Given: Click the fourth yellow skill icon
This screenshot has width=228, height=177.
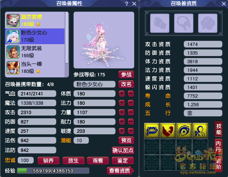Looking at the screenshot, I should 200,131.
